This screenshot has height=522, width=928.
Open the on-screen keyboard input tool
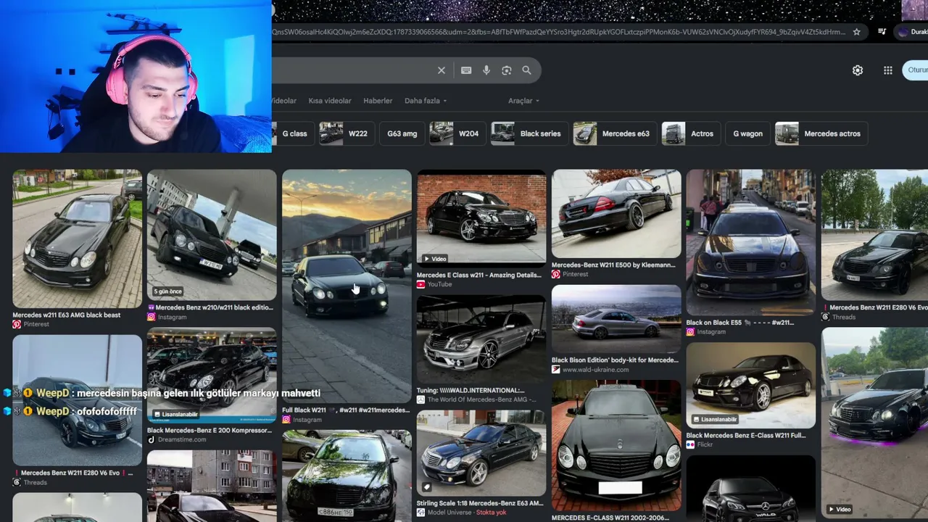click(466, 70)
